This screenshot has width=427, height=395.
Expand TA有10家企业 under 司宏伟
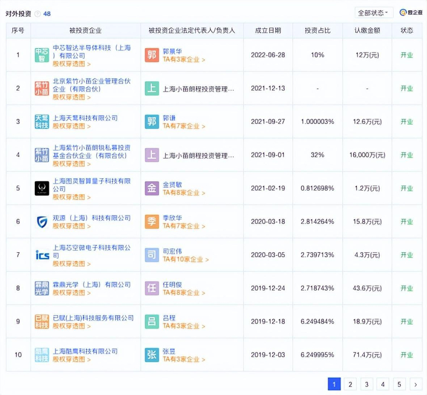[185, 259]
